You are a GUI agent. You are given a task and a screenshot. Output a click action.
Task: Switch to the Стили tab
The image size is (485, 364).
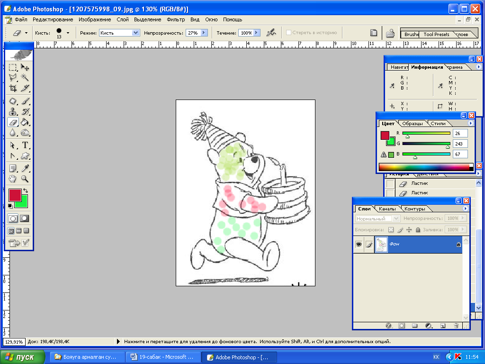tap(438, 124)
